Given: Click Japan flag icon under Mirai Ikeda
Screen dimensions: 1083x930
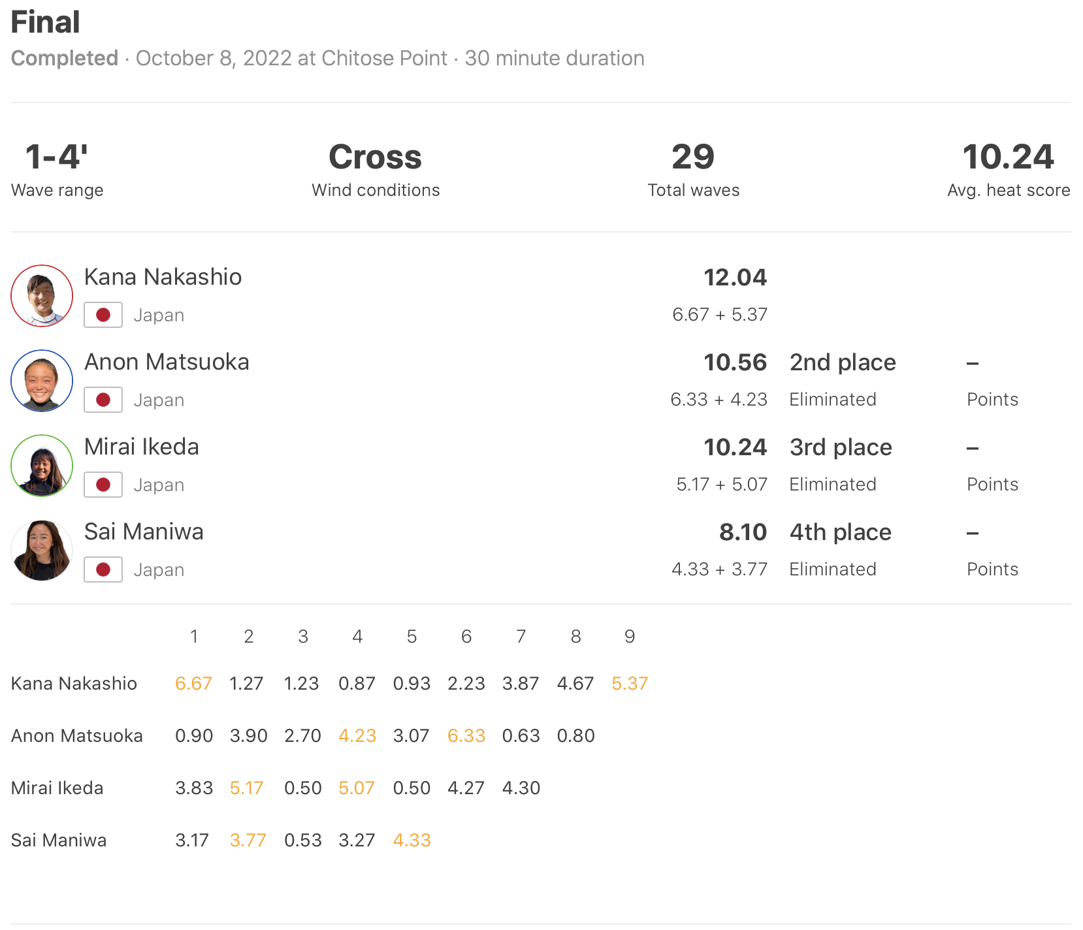Looking at the screenshot, I should point(103,485).
